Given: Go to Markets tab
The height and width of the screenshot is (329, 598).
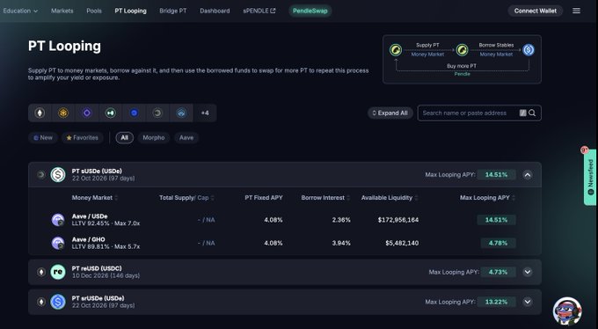Looking at the screenshot, I should [x=62, y=11].
